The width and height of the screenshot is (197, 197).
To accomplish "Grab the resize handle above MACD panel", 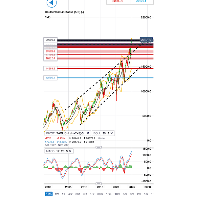I will click(x=98, y=147).
